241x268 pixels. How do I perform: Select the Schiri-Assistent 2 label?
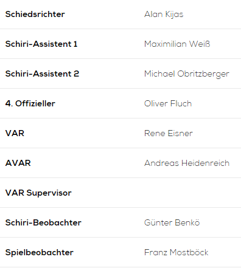click(42, 74)
